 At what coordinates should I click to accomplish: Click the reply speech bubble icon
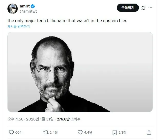coord(11,132)
